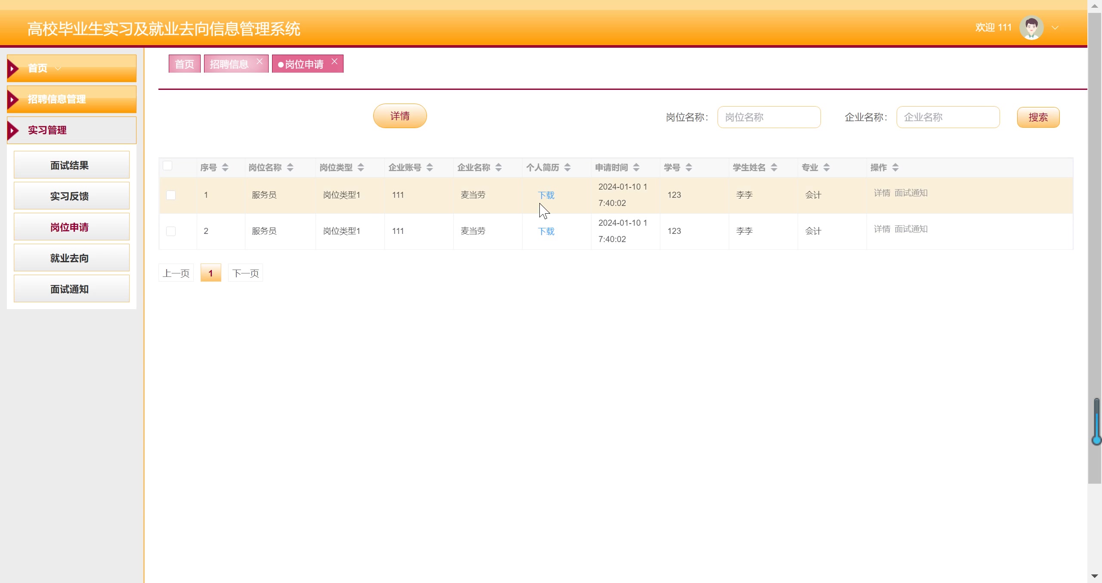This screenshot has height=583, width=1102.
Task: Toggle the select-all header checkbox
Action: [167, 166]
